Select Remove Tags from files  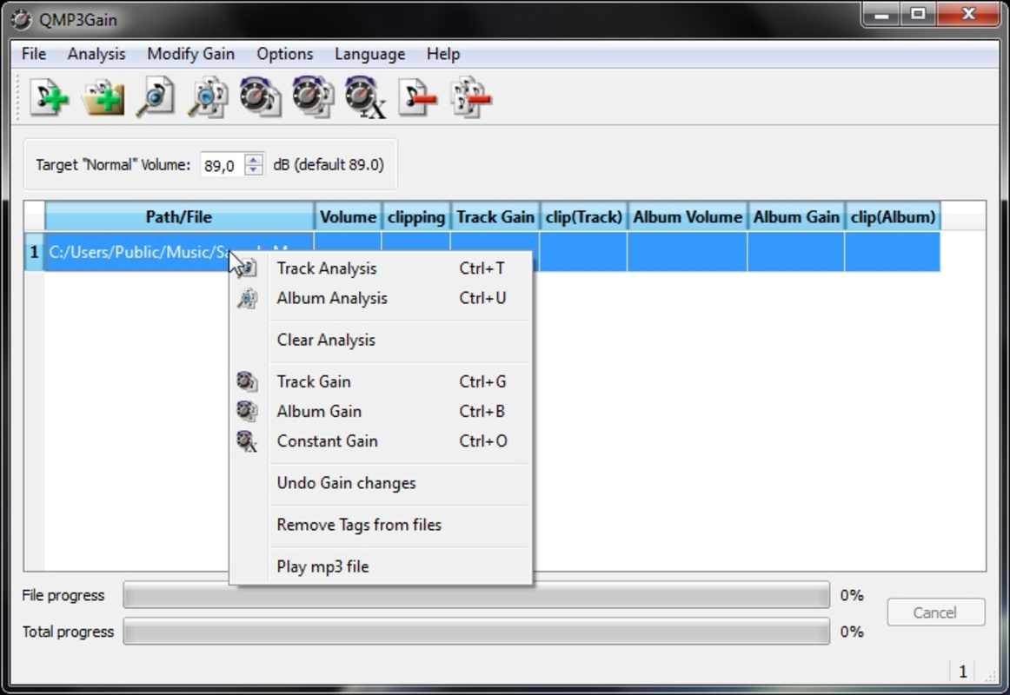coord(381,525)
